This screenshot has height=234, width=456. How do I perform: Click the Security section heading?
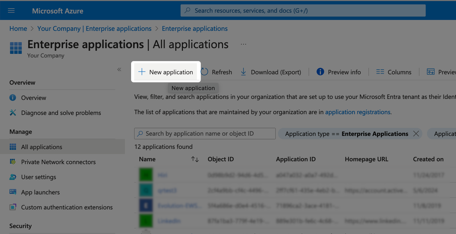(x=21, y=226)
